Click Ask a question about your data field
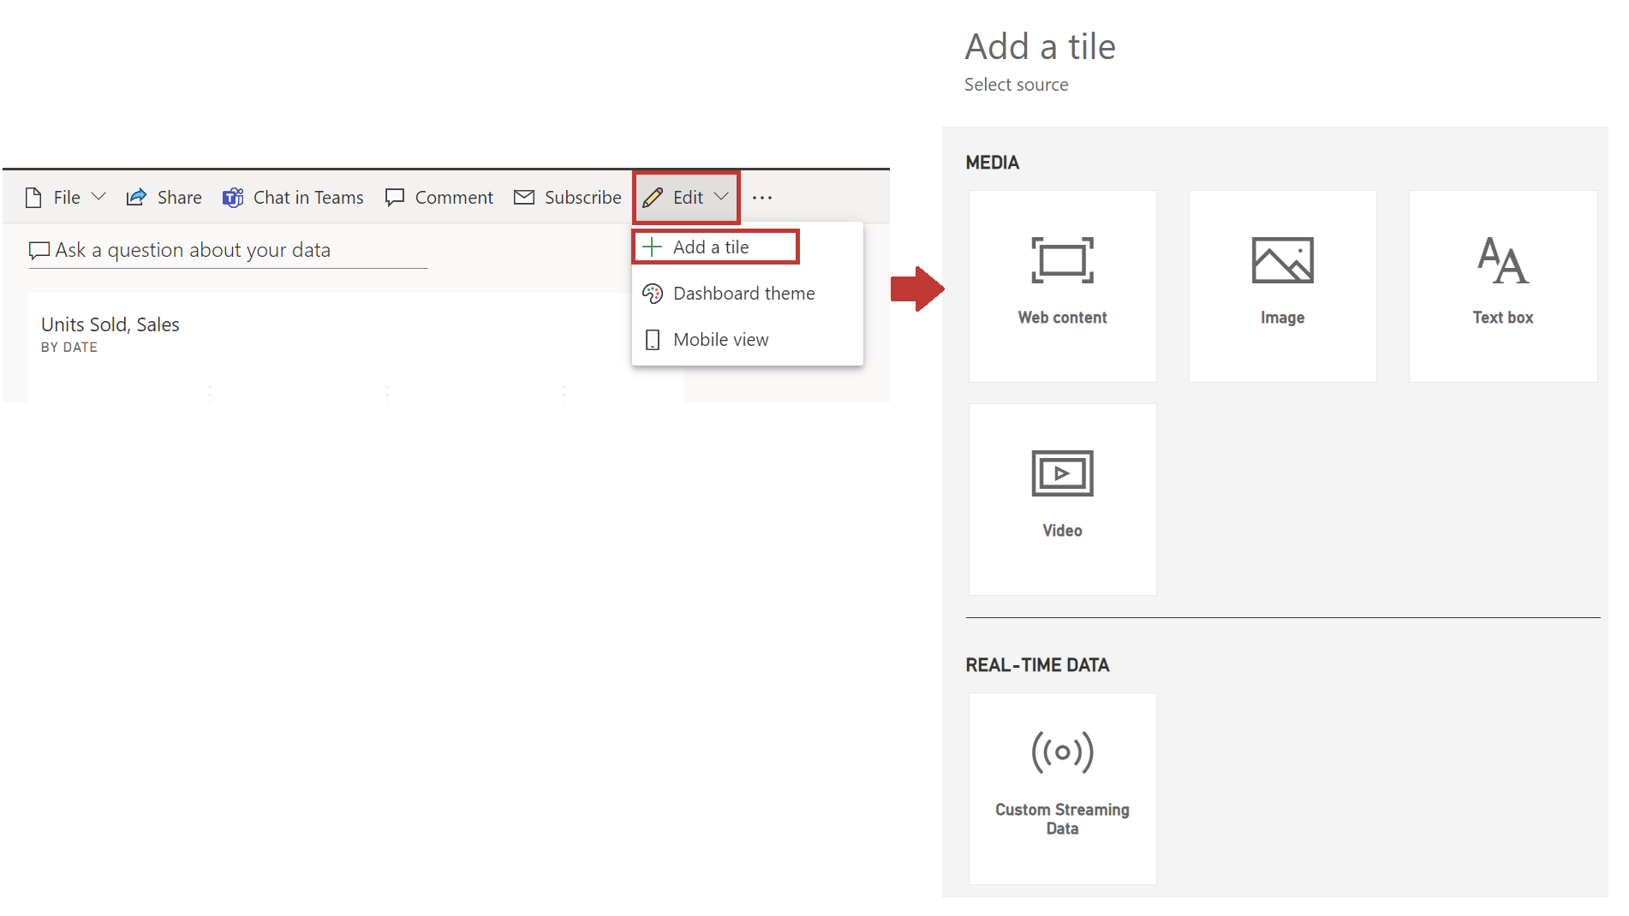1629x916 pixels. [x=228, y=250]
